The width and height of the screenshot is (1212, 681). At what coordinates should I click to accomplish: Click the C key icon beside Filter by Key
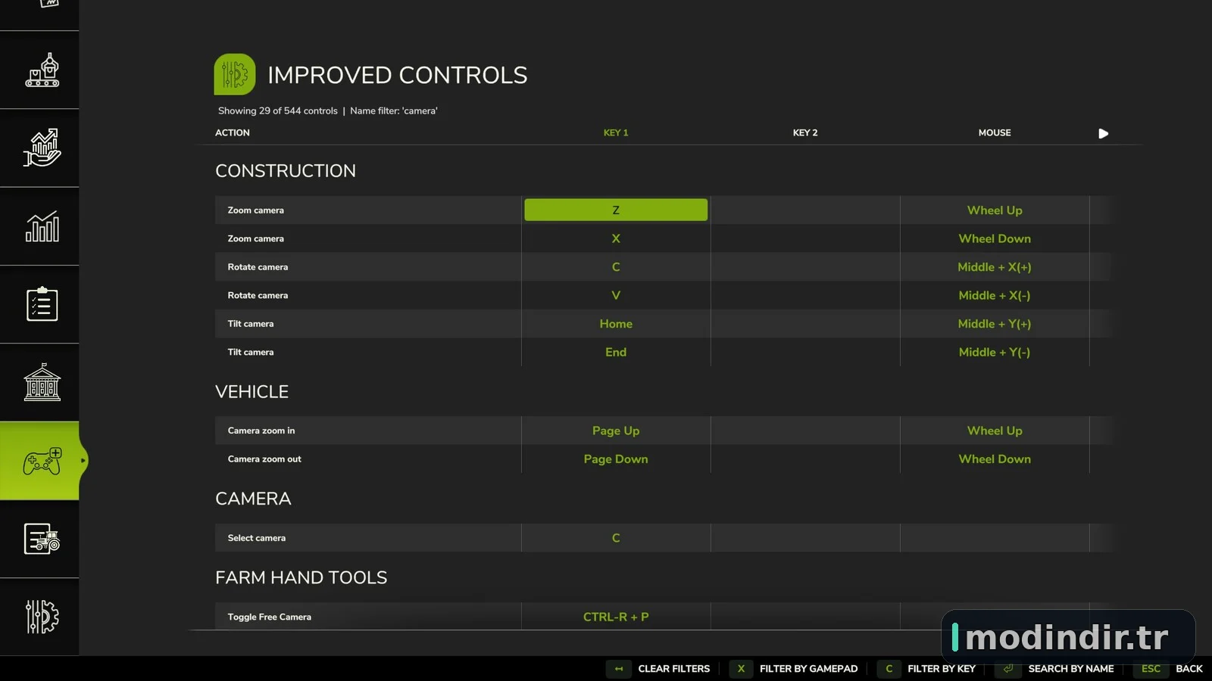pos(889,669)
